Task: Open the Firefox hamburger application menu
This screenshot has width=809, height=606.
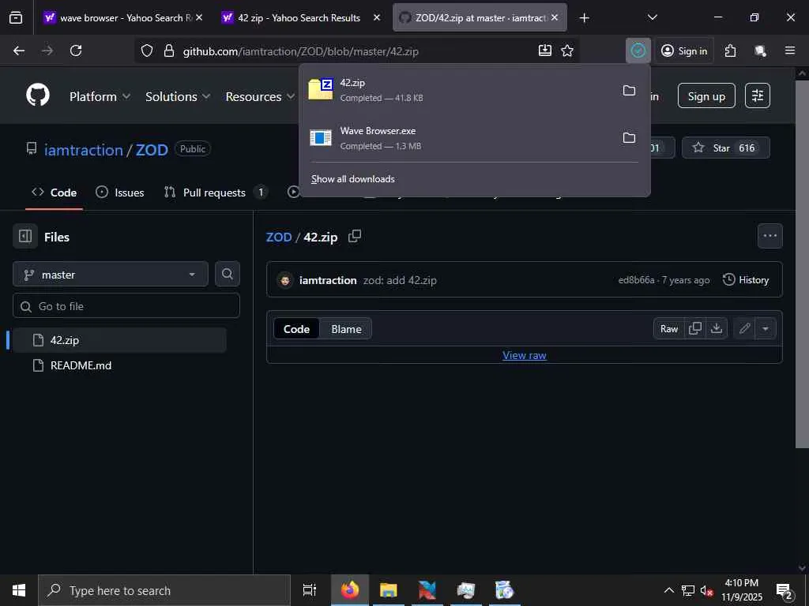Action: click(x=790, y=50)
